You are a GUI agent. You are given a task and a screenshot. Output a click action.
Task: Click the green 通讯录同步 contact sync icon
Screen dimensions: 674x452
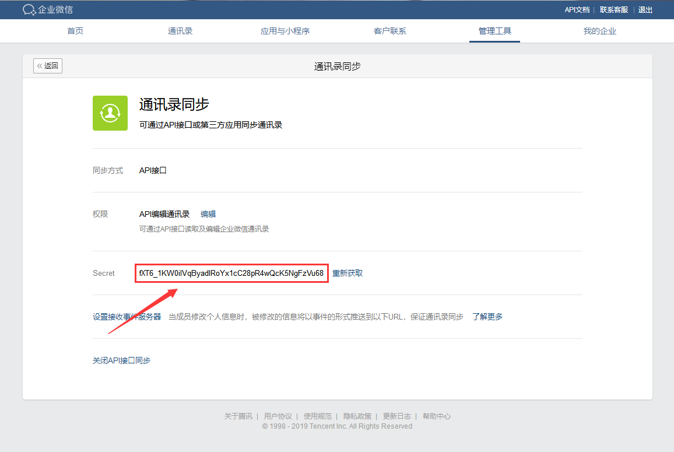(110, 113)
